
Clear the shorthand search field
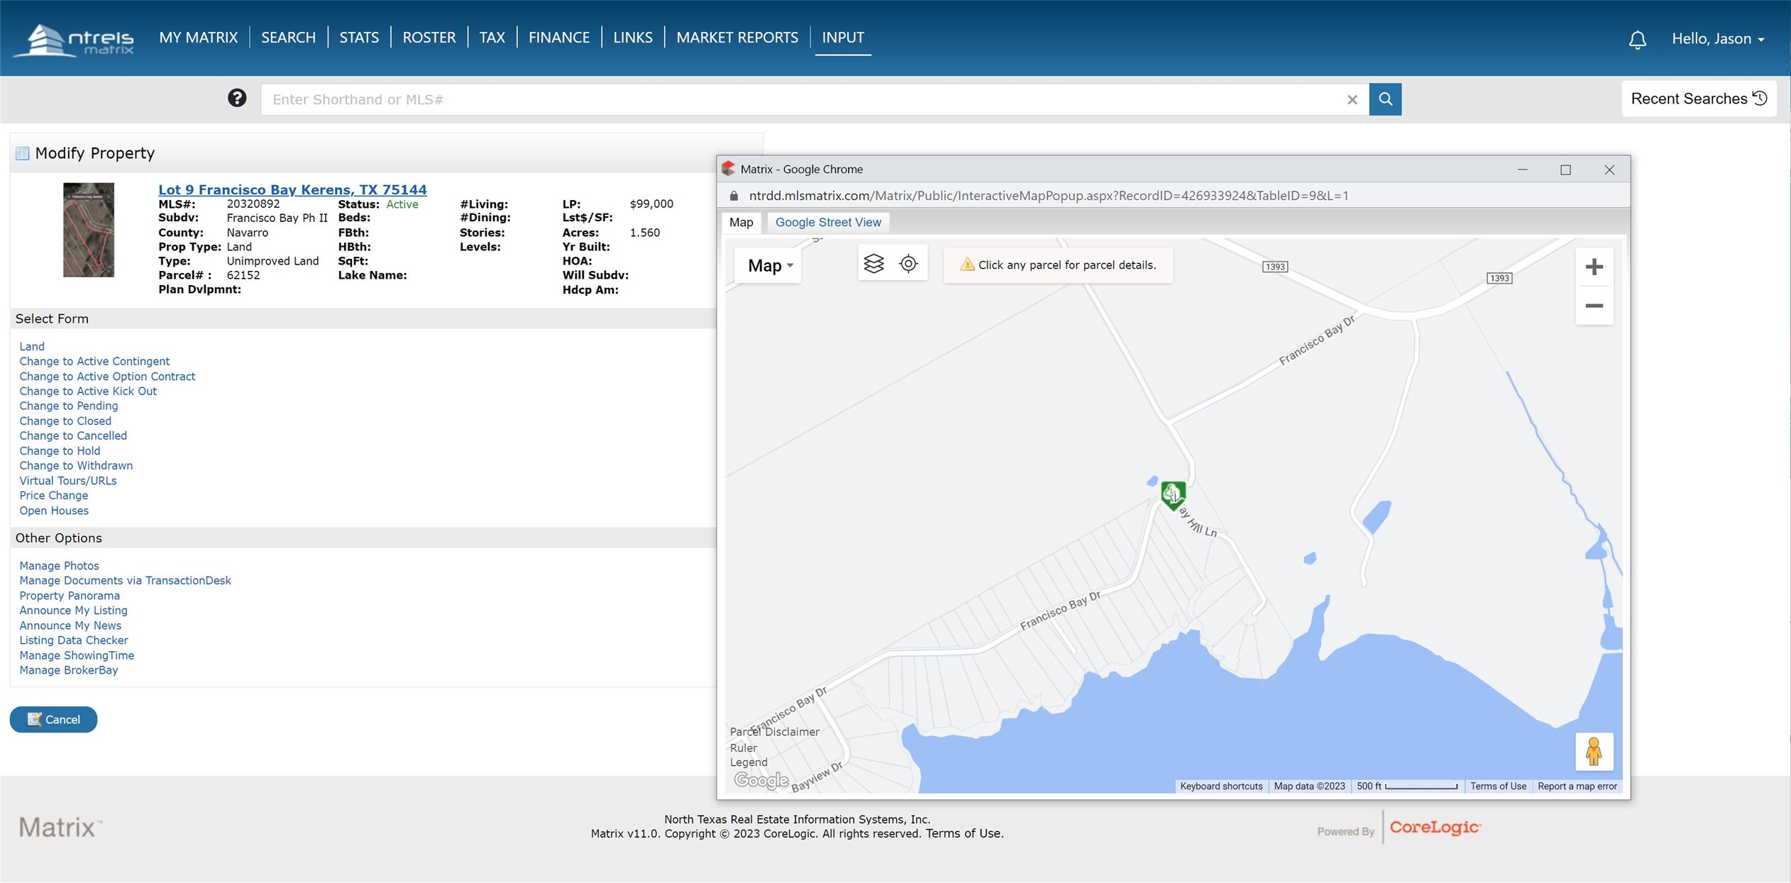coord(1352,100)
